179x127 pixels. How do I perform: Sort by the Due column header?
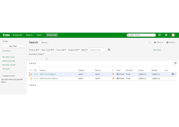coord(166,70)
